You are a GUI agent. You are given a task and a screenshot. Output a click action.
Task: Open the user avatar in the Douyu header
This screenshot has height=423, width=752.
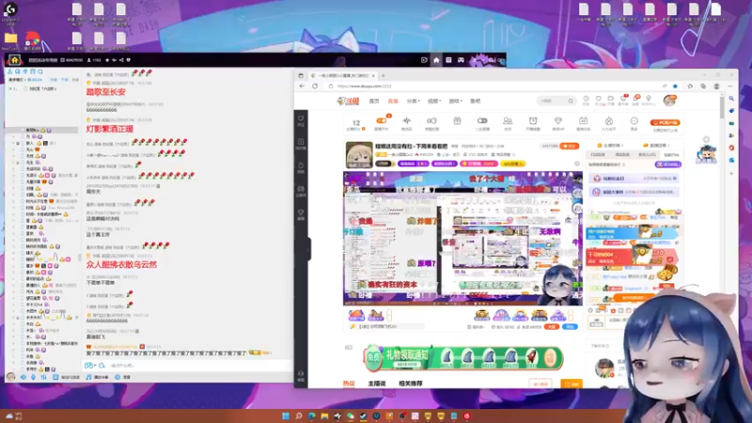coord(669,101)
